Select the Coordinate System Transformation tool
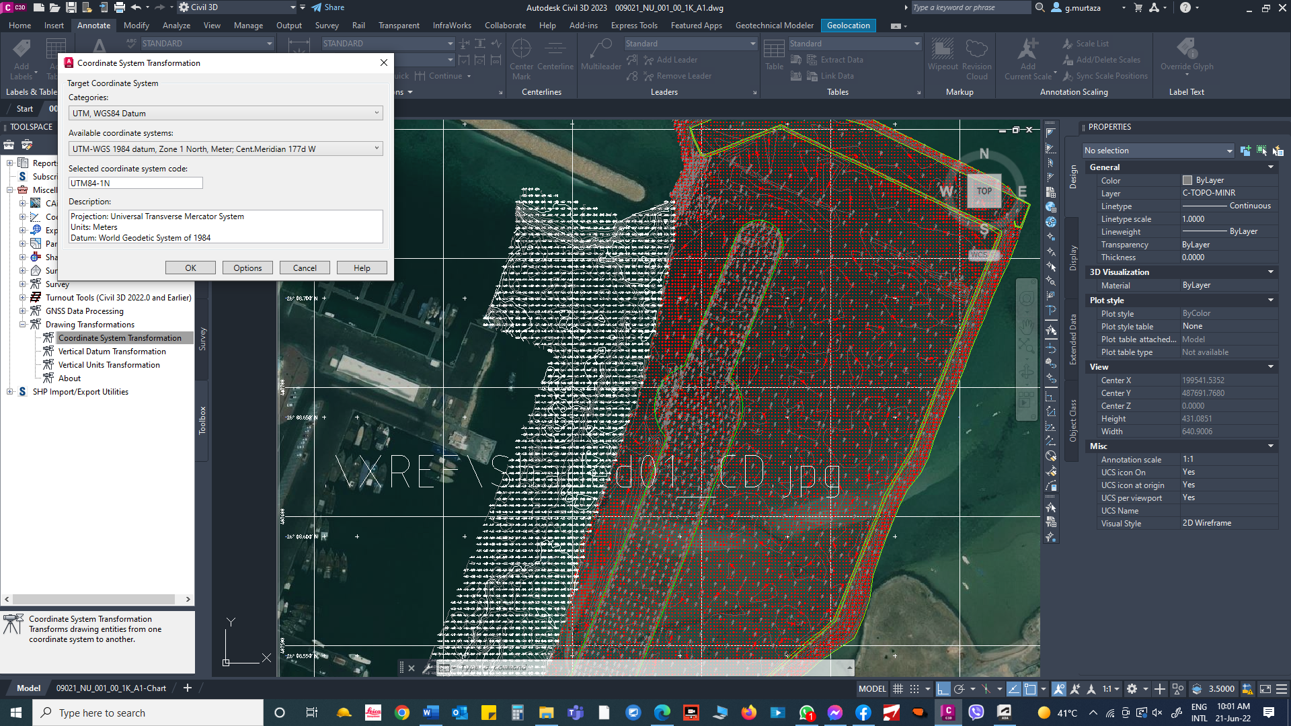The image size is (1291, 726). (x=120, y=337)
